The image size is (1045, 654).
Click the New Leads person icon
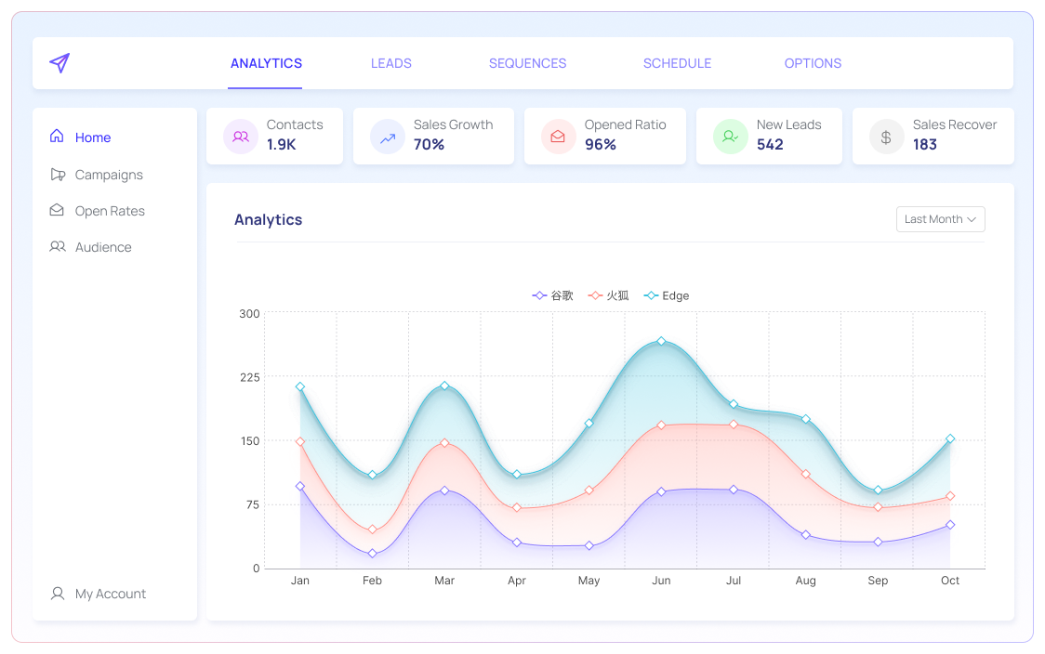(x=730, y=137)
